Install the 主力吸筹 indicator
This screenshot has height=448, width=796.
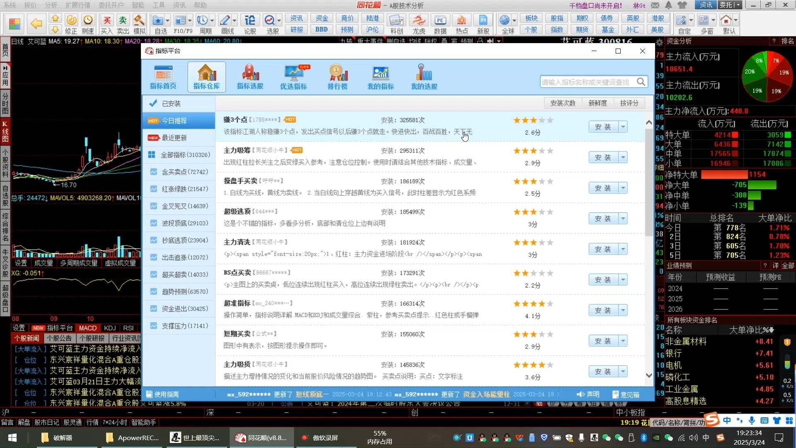604,157
